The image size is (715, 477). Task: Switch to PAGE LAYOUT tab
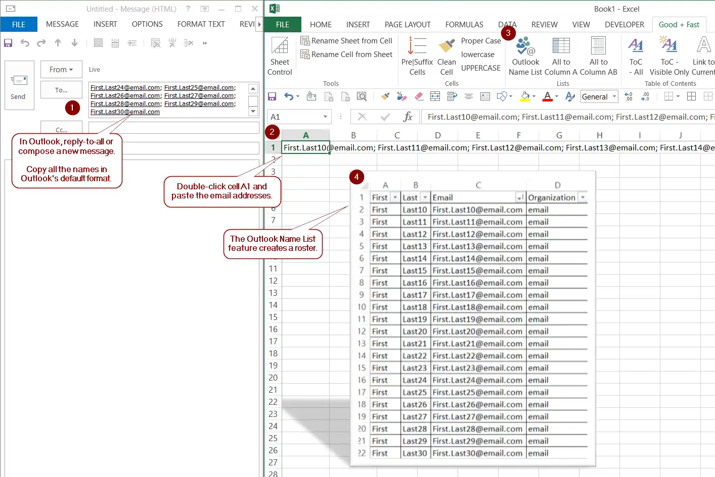tap(408, 24)
